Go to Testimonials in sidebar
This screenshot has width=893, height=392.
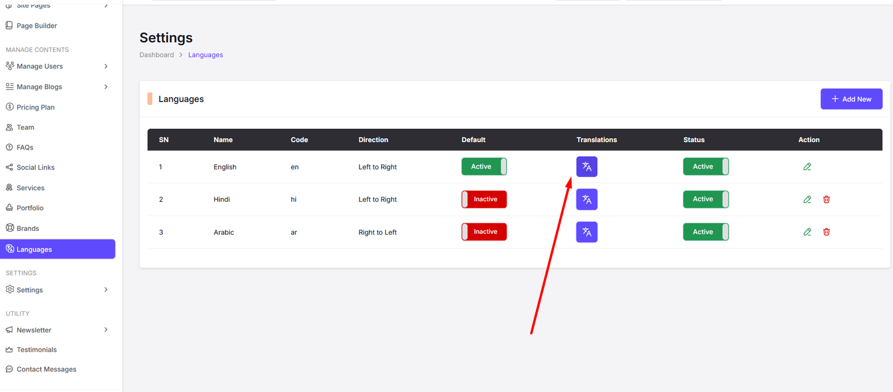37,350
